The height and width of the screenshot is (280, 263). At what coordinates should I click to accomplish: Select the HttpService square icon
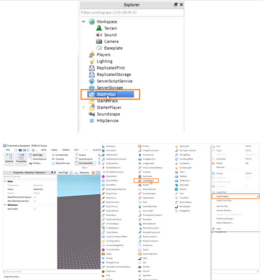coord(91,121)
